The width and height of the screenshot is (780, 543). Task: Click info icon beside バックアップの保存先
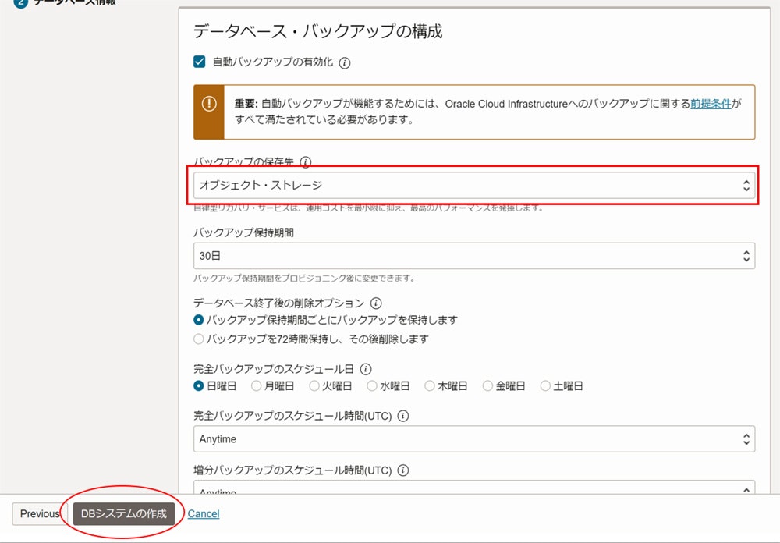pyautogui.click(x=306, y=161)
